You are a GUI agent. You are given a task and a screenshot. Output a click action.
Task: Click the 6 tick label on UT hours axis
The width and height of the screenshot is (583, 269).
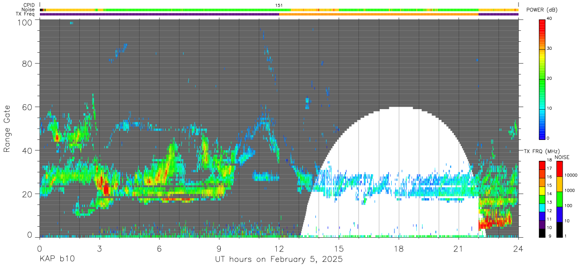(159, 249)
